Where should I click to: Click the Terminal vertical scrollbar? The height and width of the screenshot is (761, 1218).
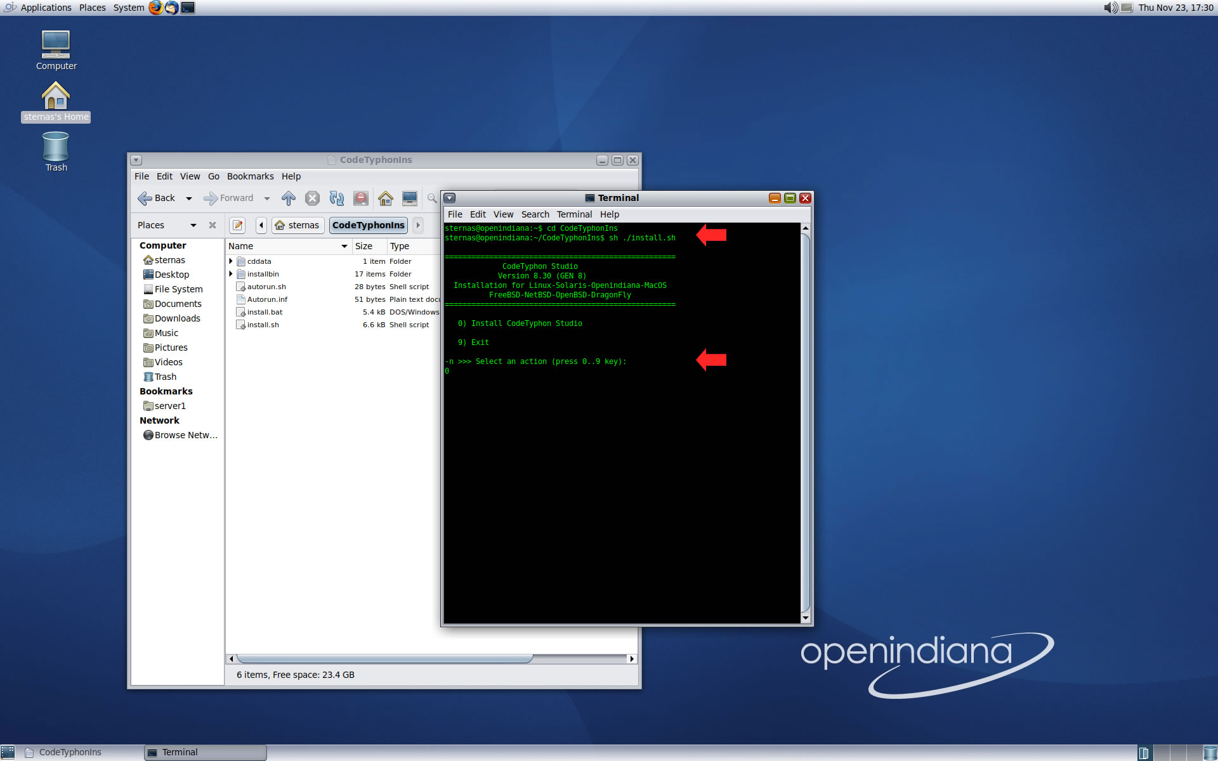(806, 422)
